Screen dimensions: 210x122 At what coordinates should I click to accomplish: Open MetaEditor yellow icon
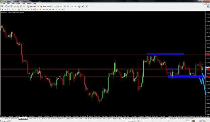coord(38,6)
